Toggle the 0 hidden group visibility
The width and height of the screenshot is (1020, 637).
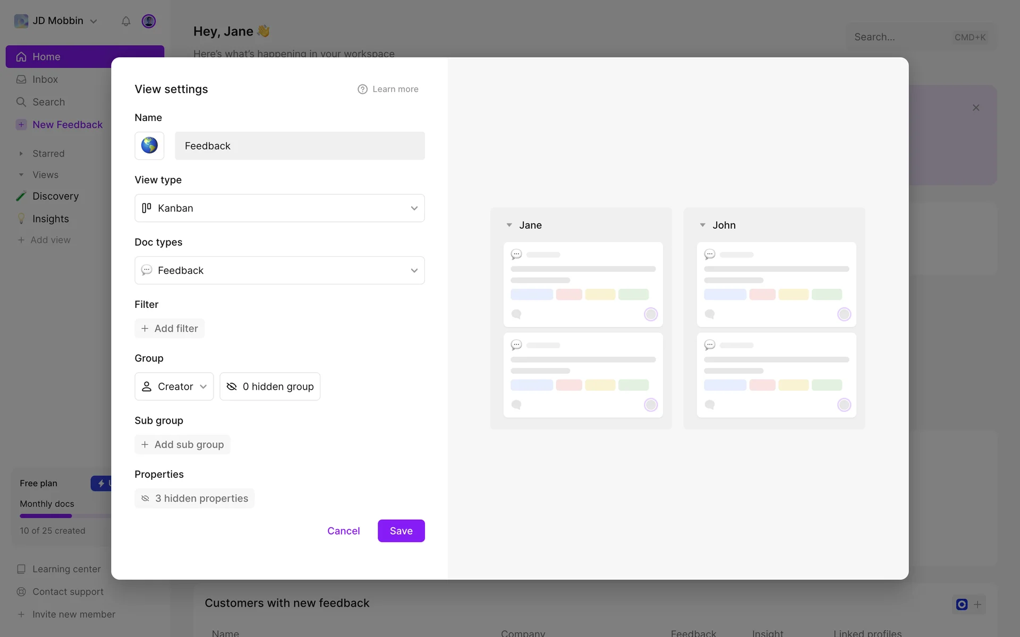(x=270, y=386)
